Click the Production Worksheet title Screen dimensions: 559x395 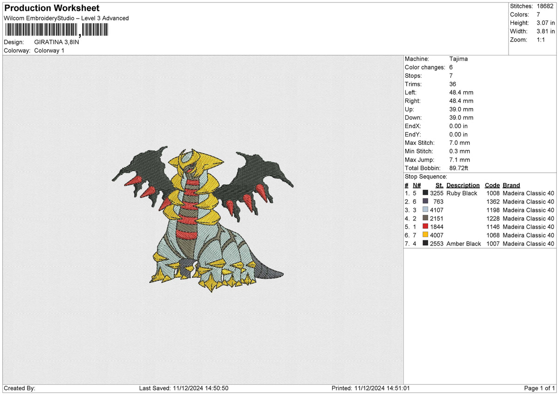[52, 8]
